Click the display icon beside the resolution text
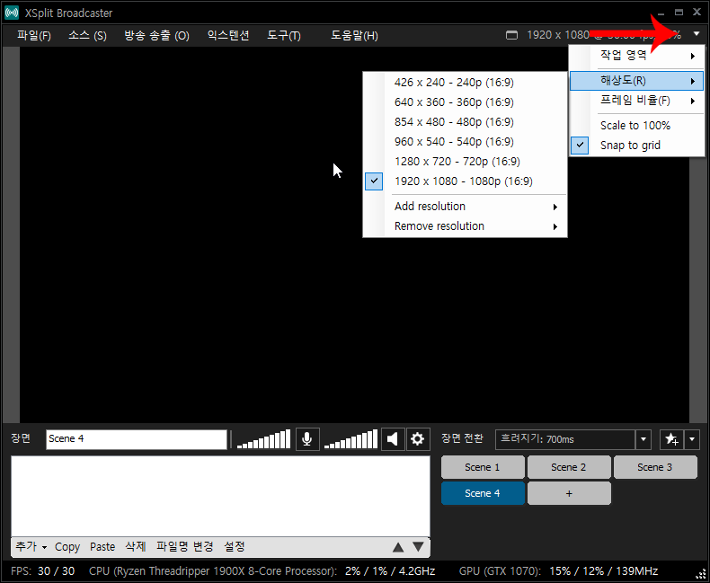Image resolution: width=710 pixels, height=583 pixels. coord(511,35)
